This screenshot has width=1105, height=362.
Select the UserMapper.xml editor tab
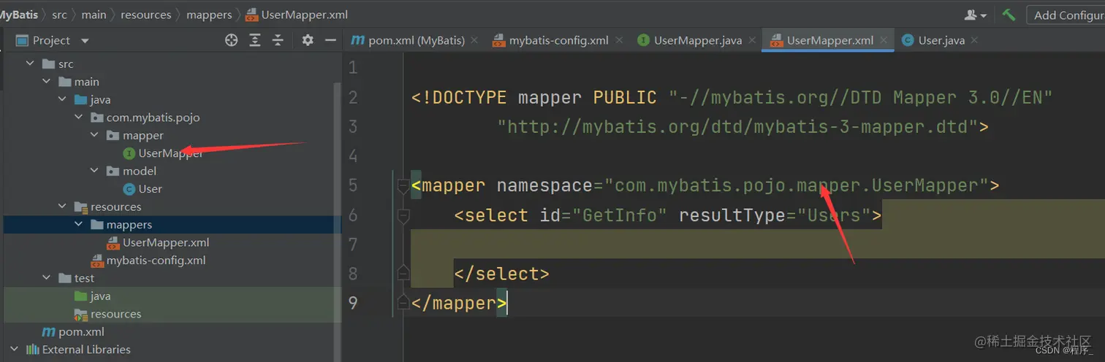pos(829,40)
